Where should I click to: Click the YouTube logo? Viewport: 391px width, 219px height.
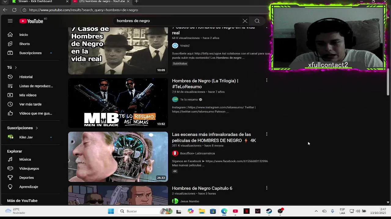tap(31, 21)
